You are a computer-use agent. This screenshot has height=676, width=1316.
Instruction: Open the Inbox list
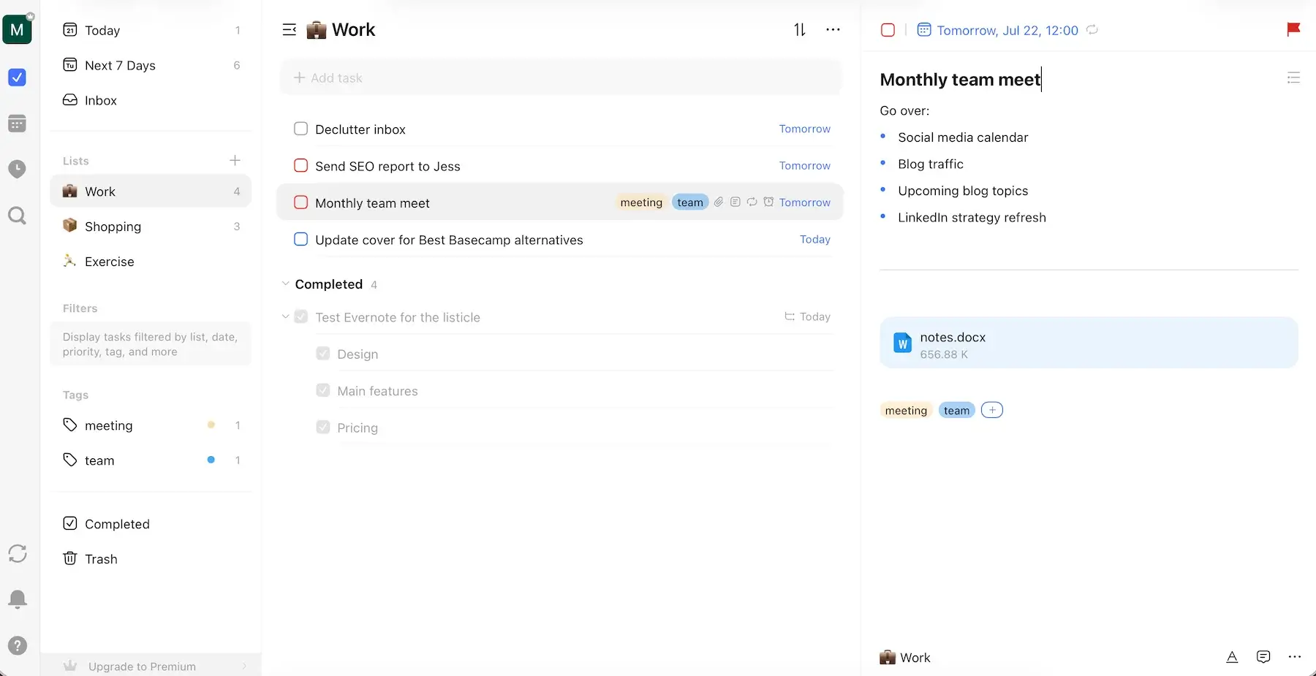coord(151,100)
